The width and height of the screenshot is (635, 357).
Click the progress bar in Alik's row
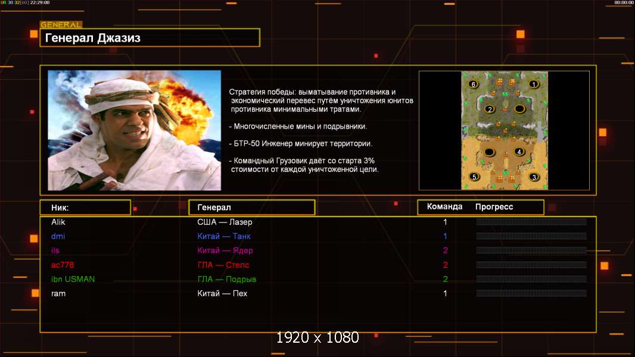click(531, 221)
